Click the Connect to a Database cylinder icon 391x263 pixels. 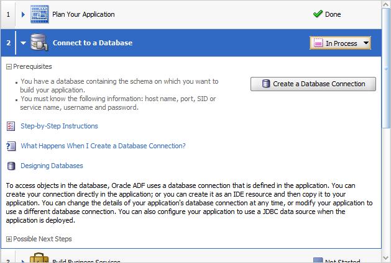coord(39,43)
